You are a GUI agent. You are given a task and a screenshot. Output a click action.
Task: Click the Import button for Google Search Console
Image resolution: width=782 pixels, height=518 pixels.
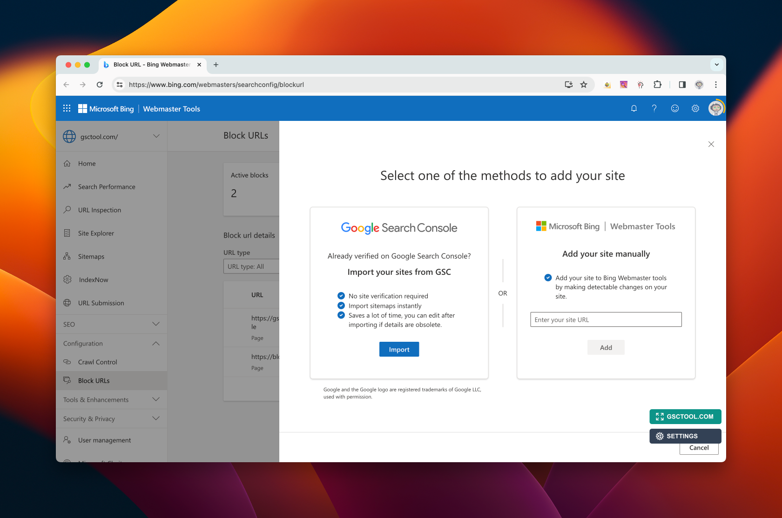pyautogui.click(x=399, y=349)
